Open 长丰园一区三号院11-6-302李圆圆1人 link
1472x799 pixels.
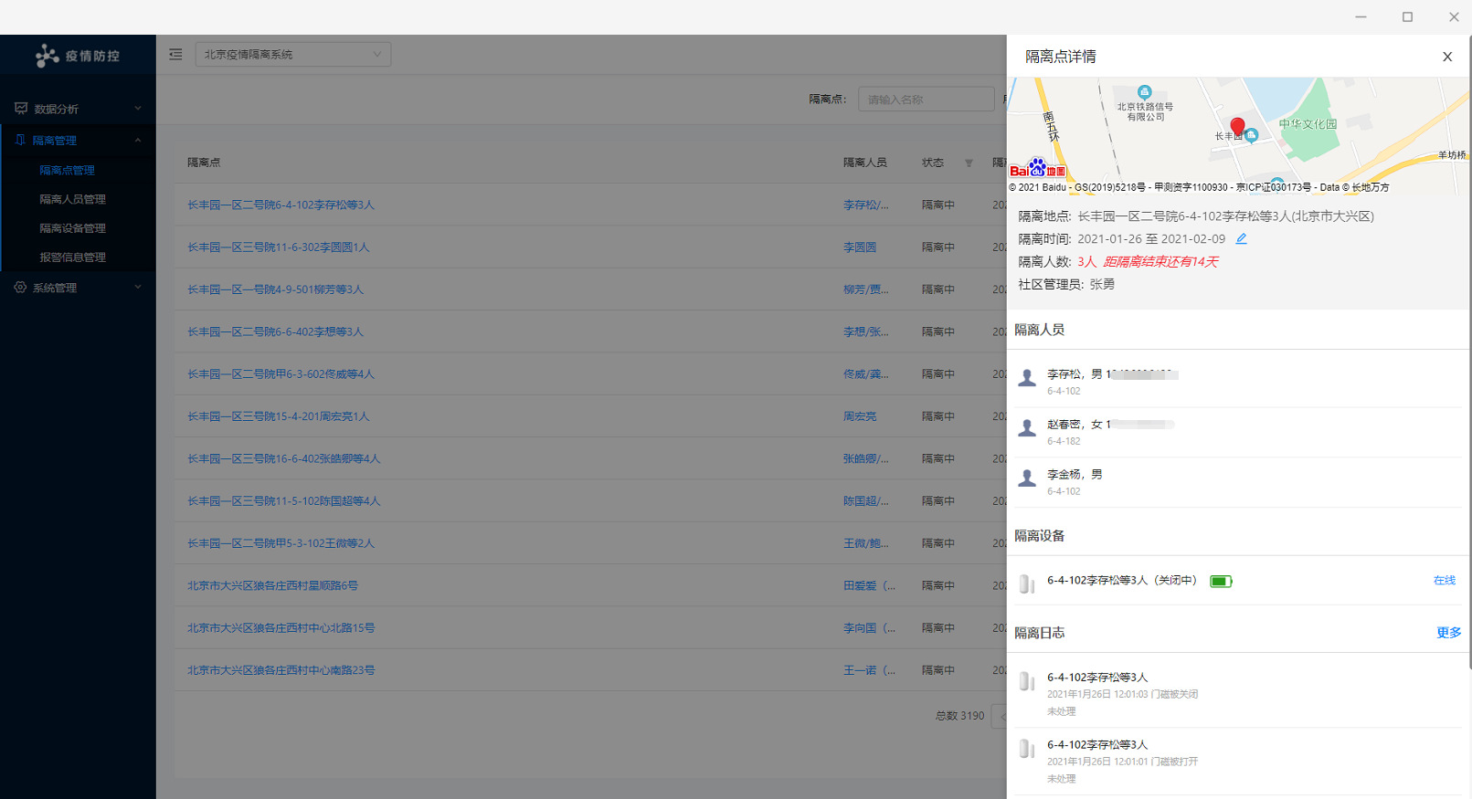(x=279, y=247)
